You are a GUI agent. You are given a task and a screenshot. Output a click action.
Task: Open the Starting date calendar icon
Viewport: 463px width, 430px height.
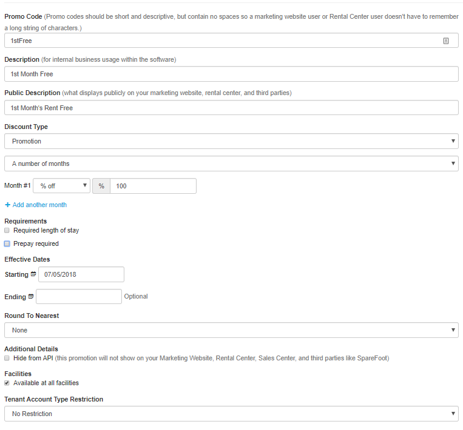pyautogui.click(x=33, y=274)
